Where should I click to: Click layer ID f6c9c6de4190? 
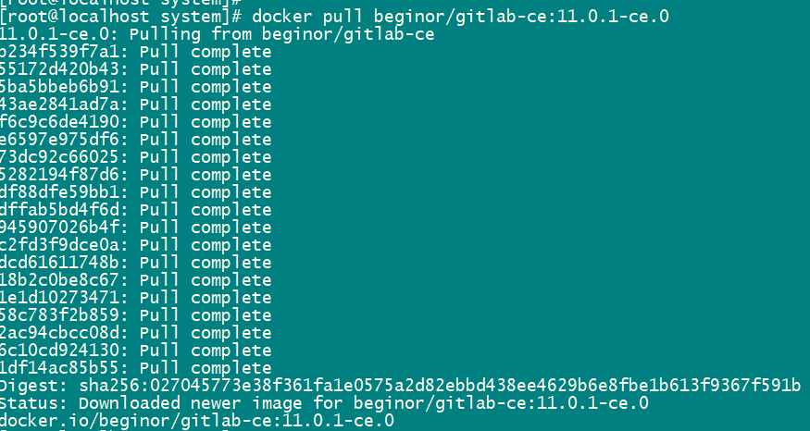(x=63, y=122)
